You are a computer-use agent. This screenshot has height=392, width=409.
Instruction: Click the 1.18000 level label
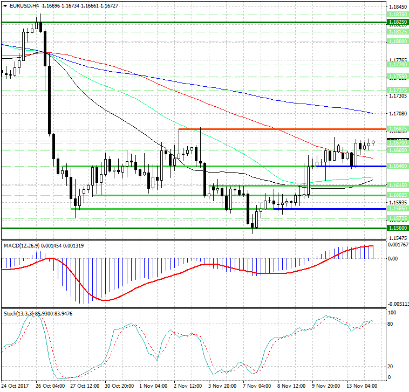pyautogui.click(x=397, y=42)
